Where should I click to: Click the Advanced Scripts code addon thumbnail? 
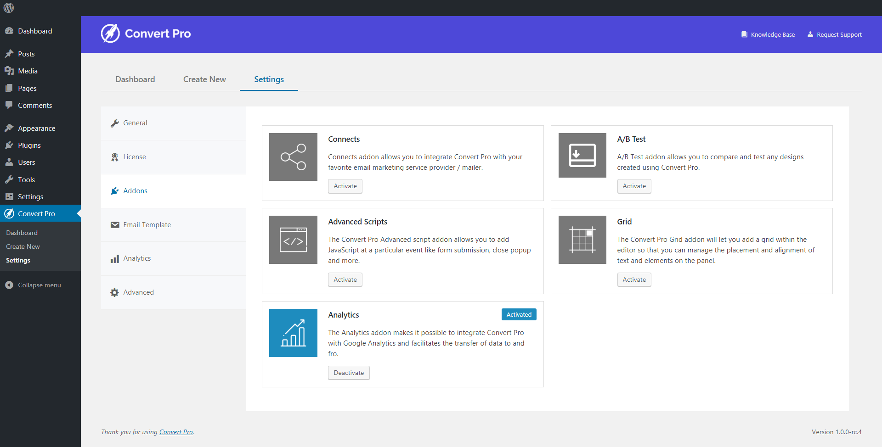pos(293,240)
